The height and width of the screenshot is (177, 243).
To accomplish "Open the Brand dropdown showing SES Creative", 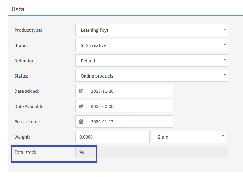I will click(x=152, y=45).
